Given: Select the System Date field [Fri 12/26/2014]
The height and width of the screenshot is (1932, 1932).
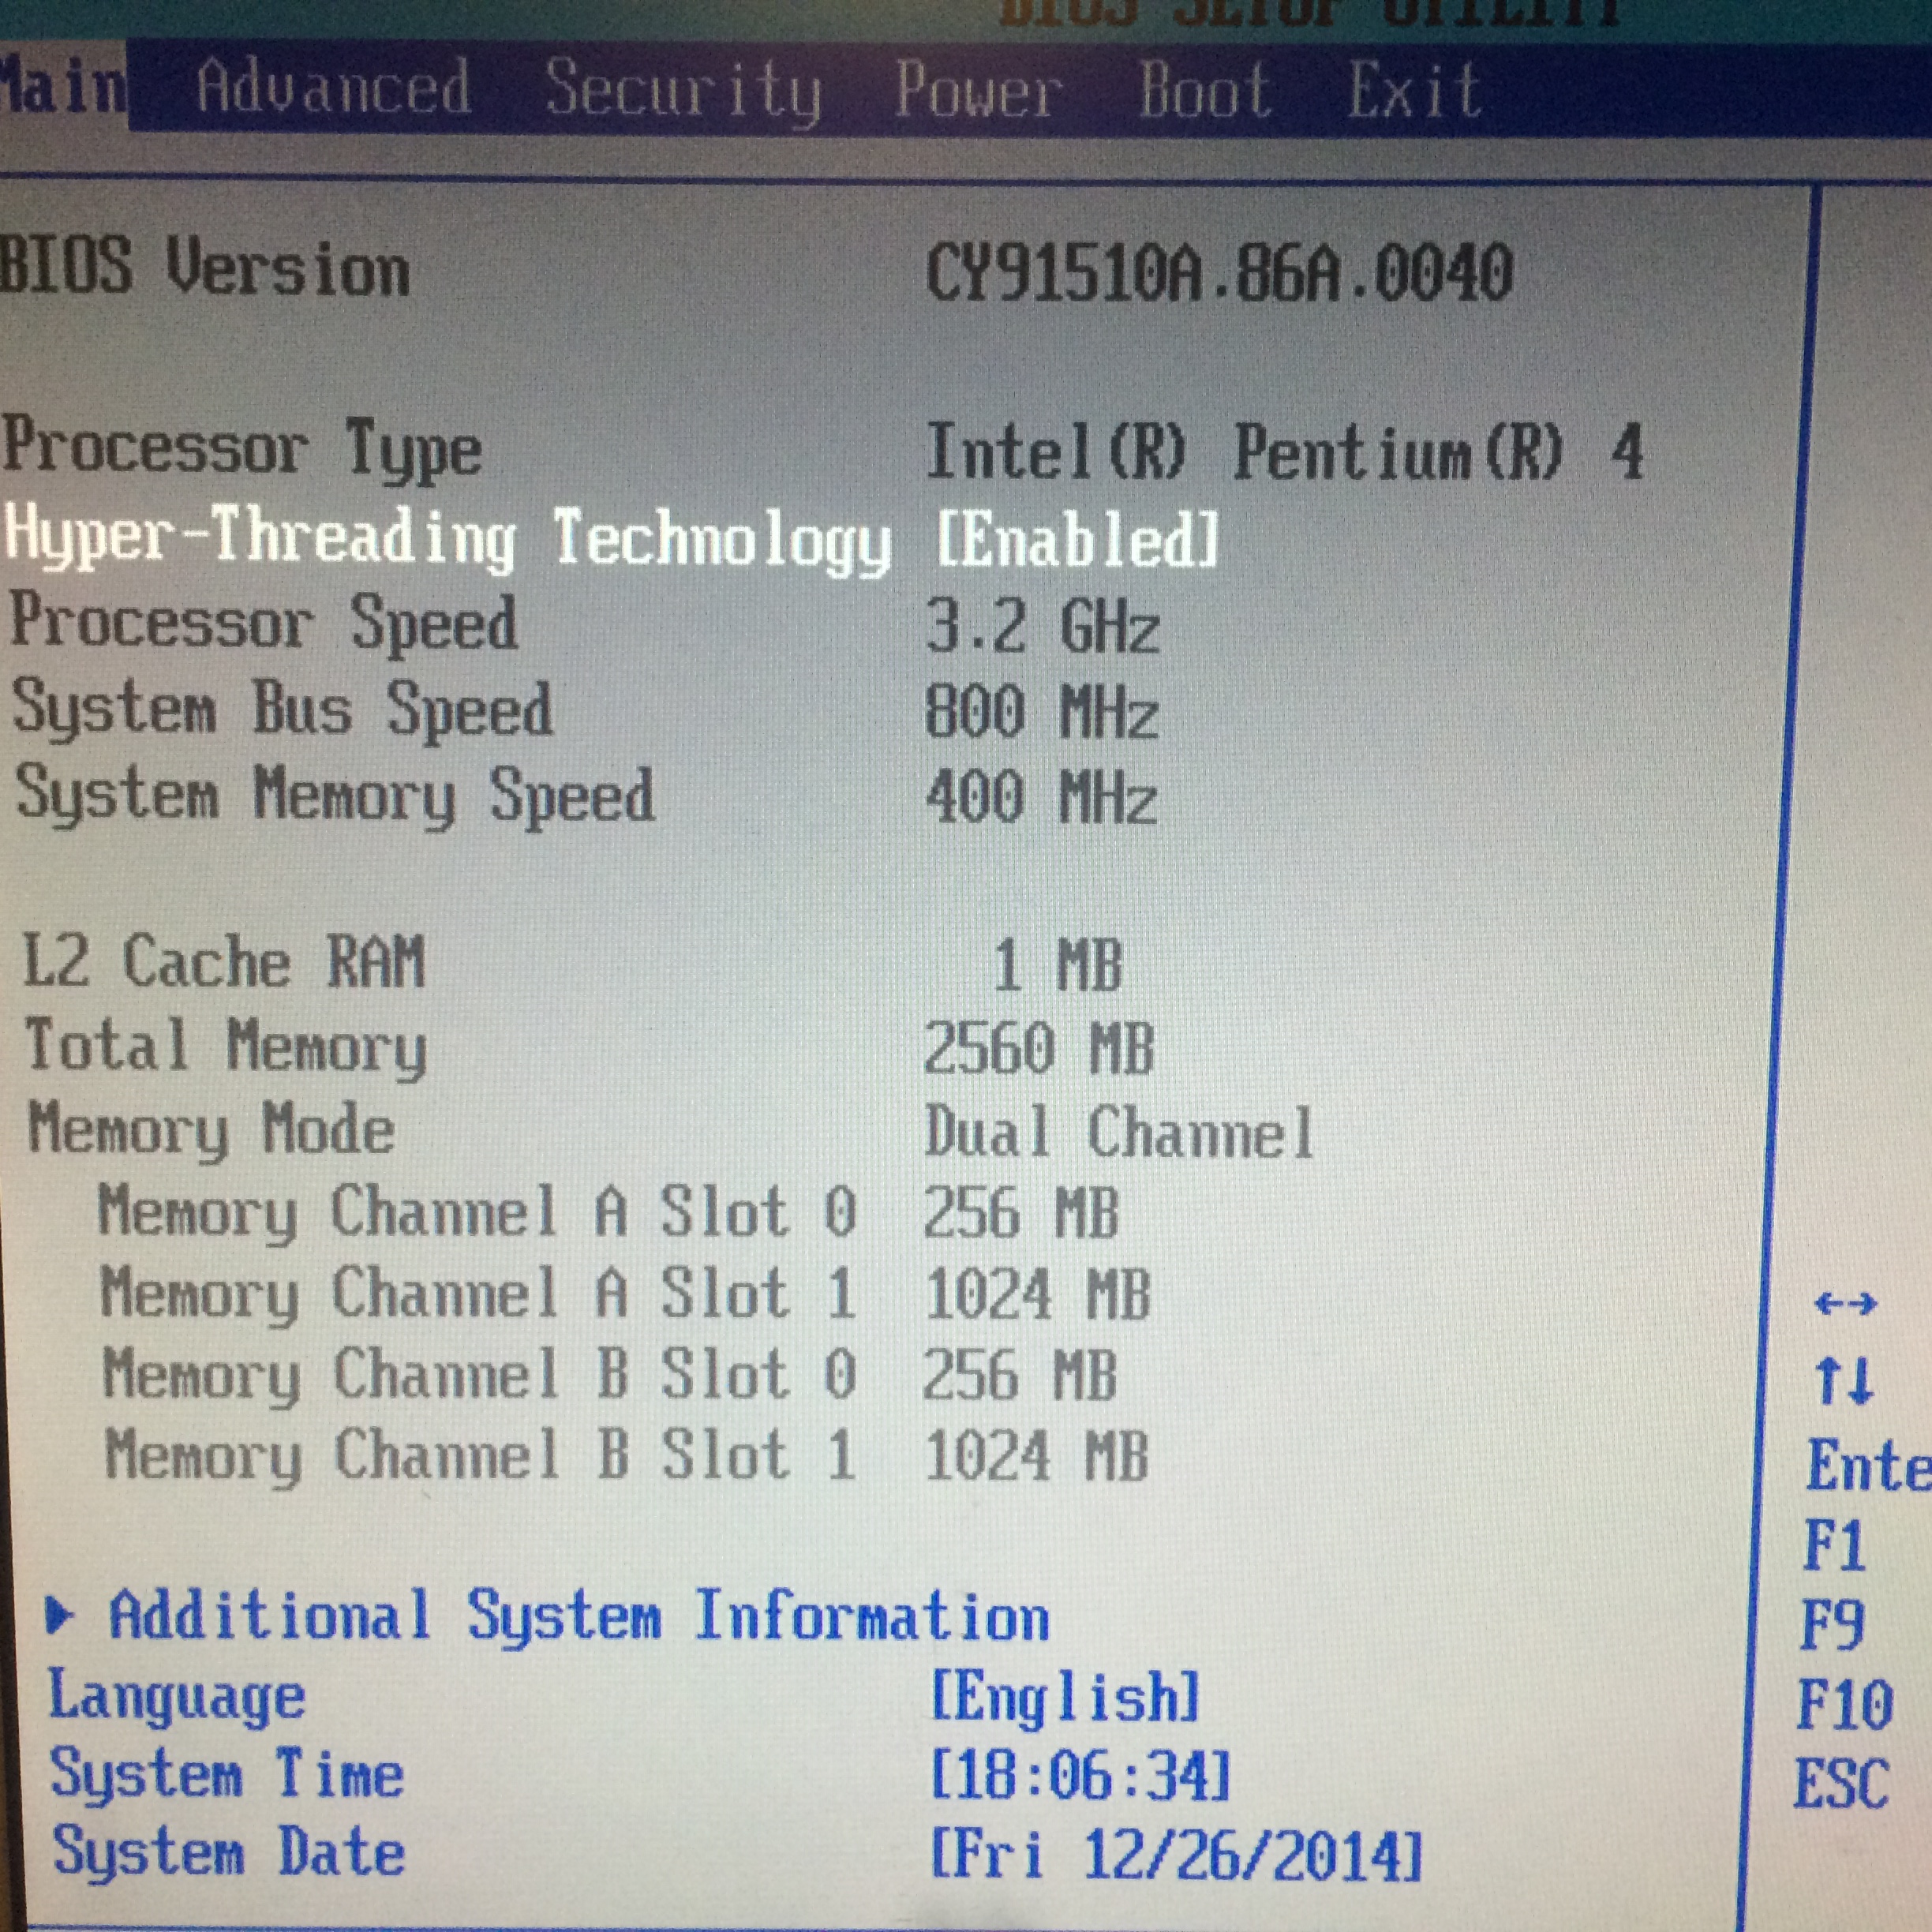Looking at the screenshot, I should coord(1176,1856).
